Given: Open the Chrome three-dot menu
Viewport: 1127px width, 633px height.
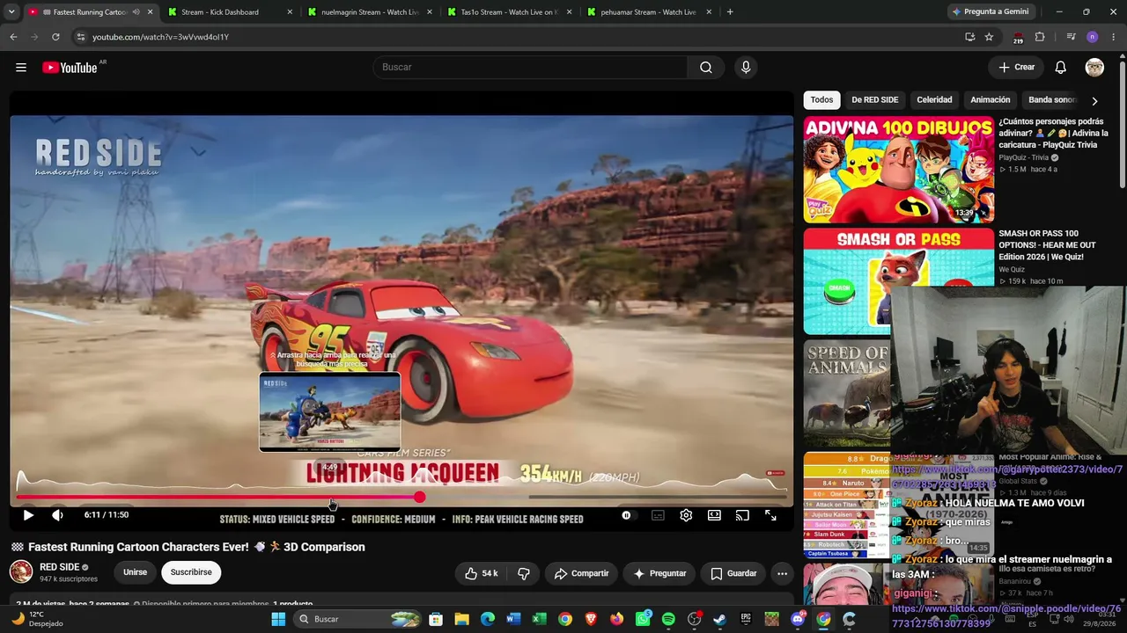Looking at the screenshot, I should click(x=1112, y=37).
